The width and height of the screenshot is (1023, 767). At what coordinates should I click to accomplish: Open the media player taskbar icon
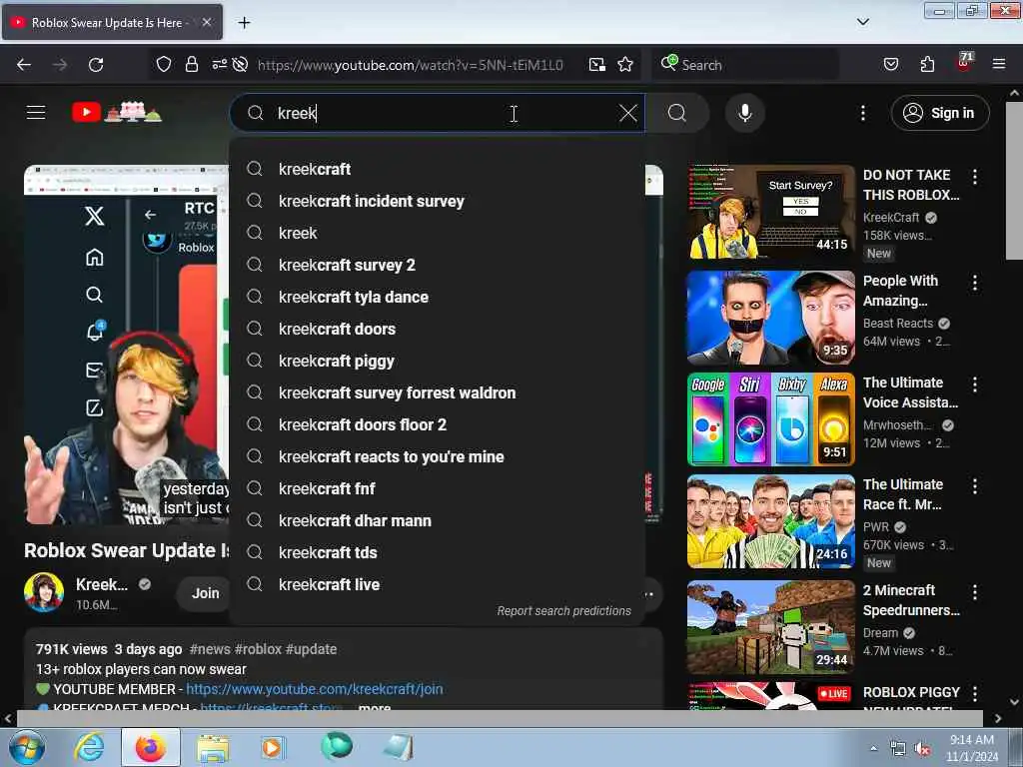(272, 747)
